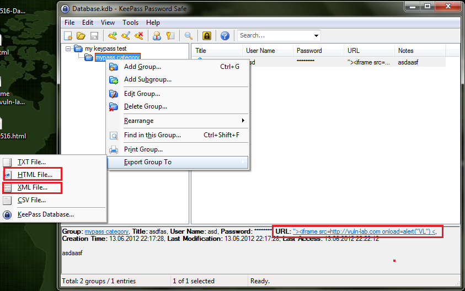The height and width of the screenshot is (291, 465).
Task: Choose Delete Group from context menu
Action: point(178,106)
